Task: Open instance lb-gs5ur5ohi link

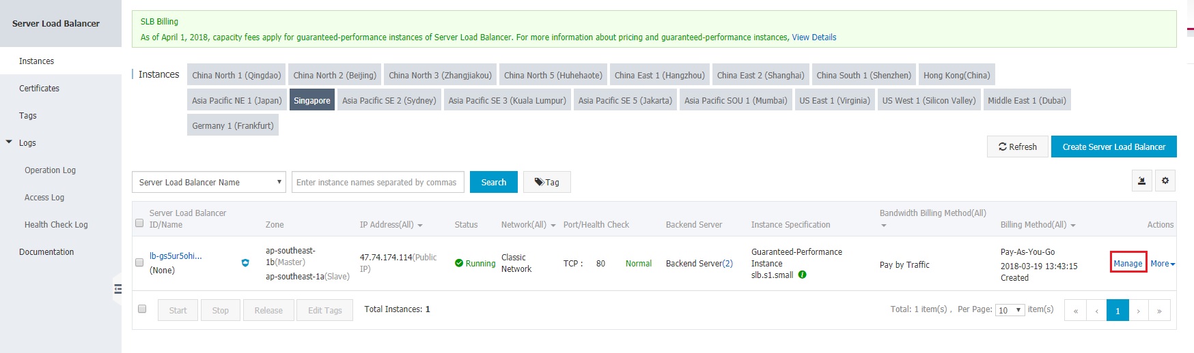Action: 176,256
